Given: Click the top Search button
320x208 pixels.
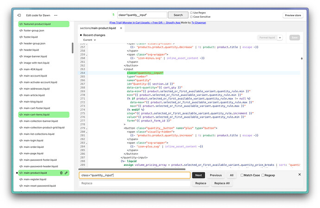Looking at the screenshot, I should 178,15.
